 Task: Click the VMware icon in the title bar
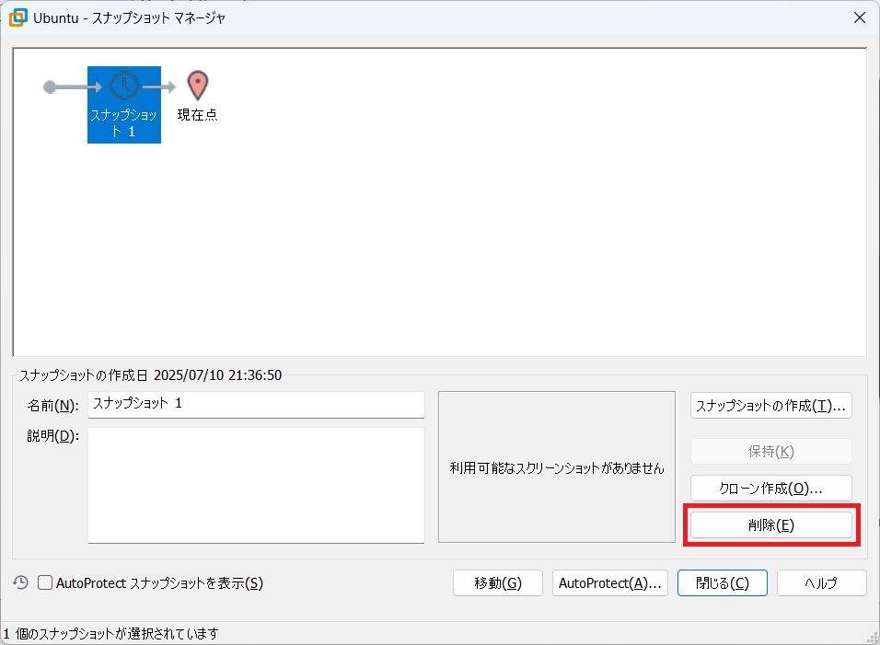point(18,17)
